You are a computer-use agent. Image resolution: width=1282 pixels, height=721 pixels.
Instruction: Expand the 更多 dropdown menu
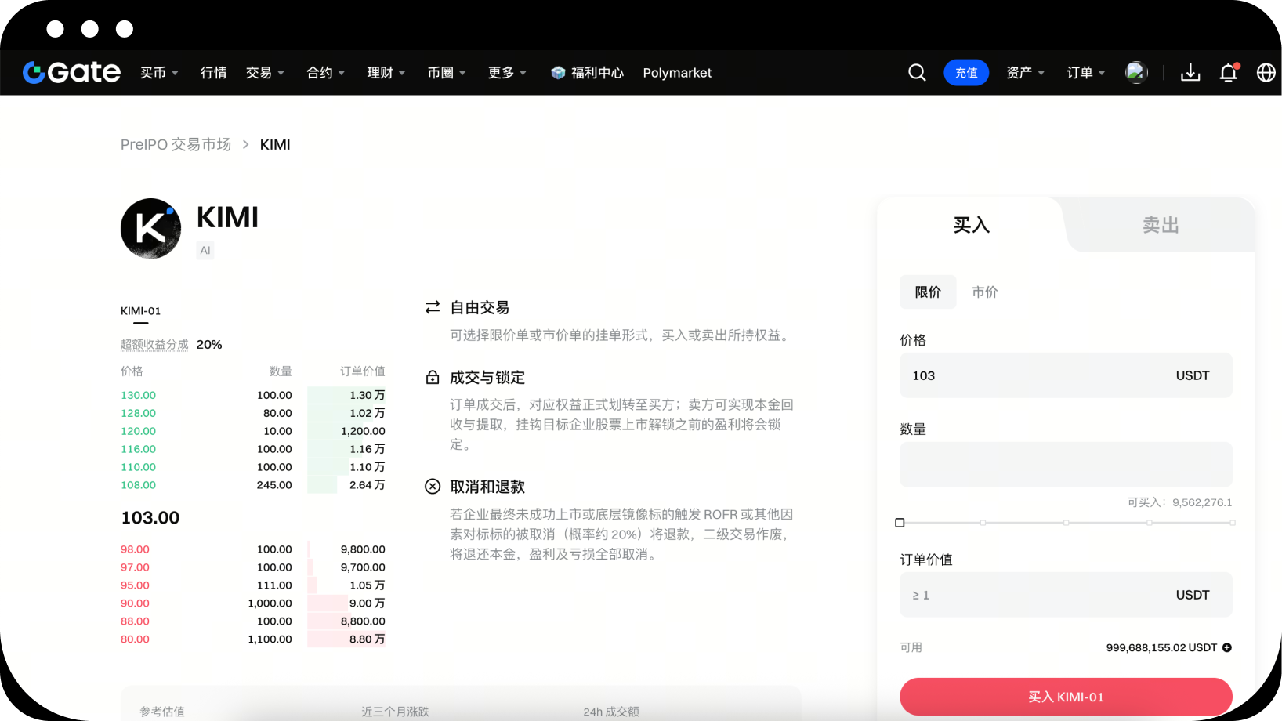(507, 72)
